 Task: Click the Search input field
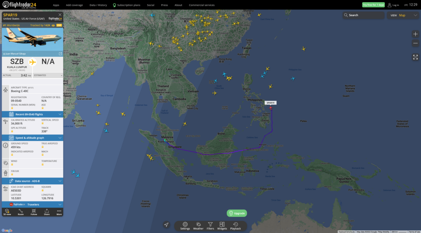click(x=363, y=15)
